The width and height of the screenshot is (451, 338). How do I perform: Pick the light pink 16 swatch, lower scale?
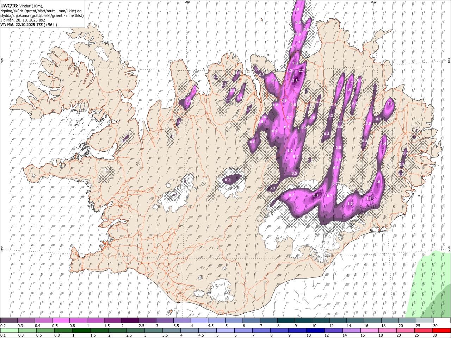click(370, 330)
